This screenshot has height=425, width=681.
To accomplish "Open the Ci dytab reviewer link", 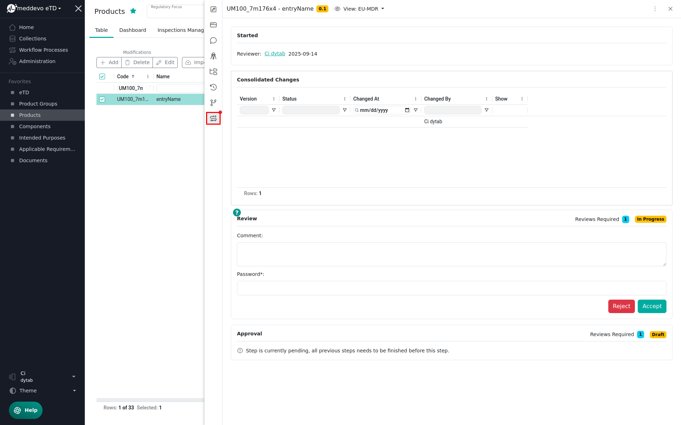I will (275, 54).
